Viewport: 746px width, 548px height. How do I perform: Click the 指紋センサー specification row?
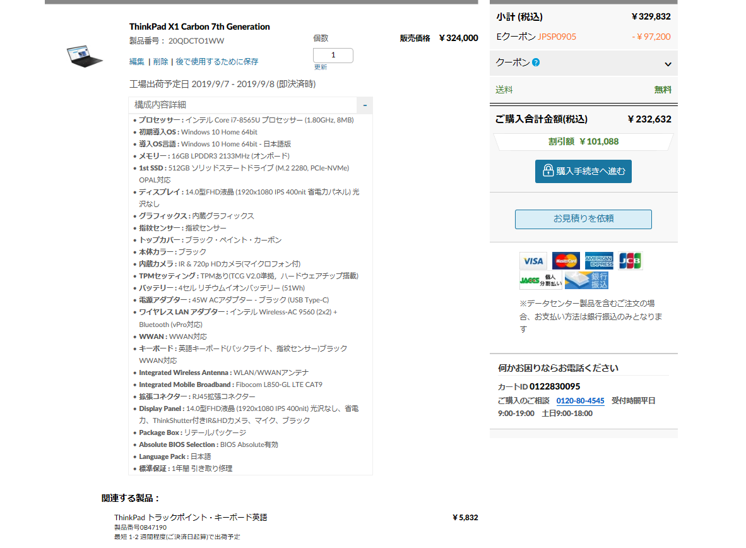[x=182, y=228]
